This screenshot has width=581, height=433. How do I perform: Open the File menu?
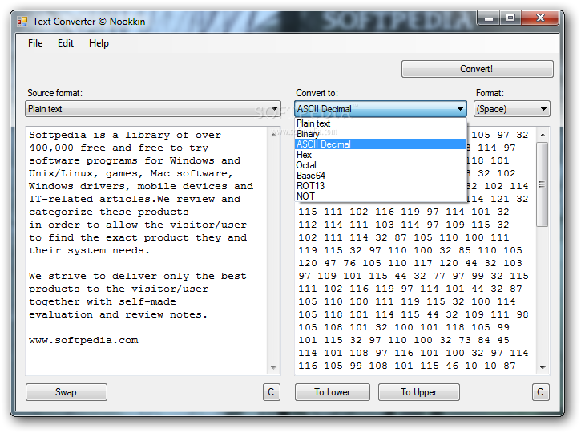pos(35,43)
